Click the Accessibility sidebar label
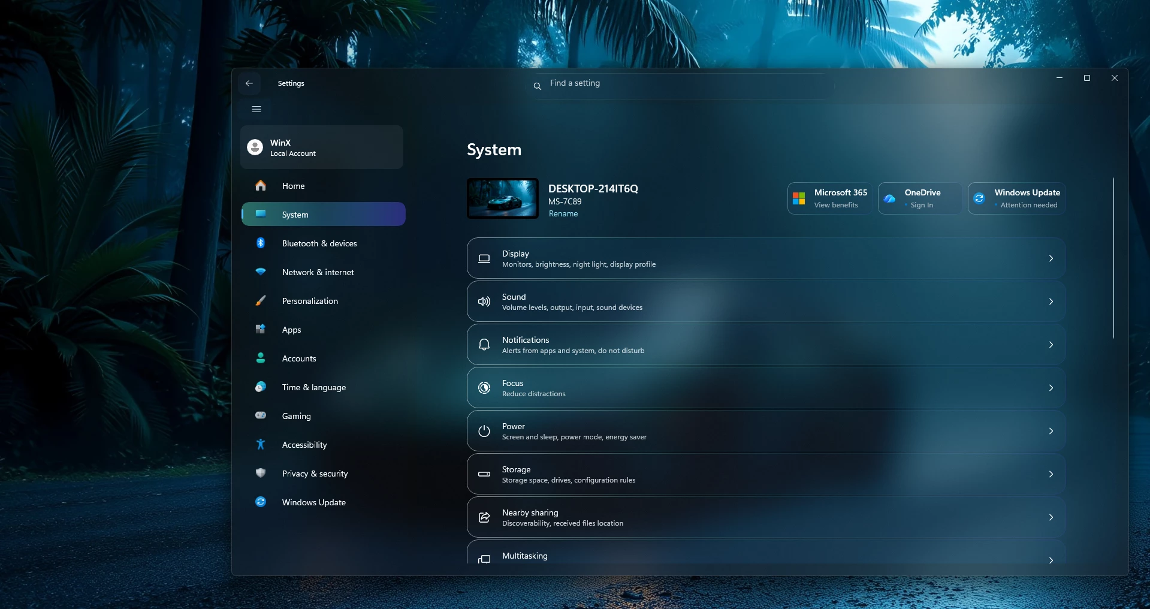The width and height of the screenshot is (1150, 609). (304, 445)
